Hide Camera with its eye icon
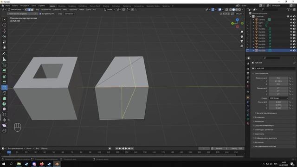297x167 pixels. pos(291,19)
